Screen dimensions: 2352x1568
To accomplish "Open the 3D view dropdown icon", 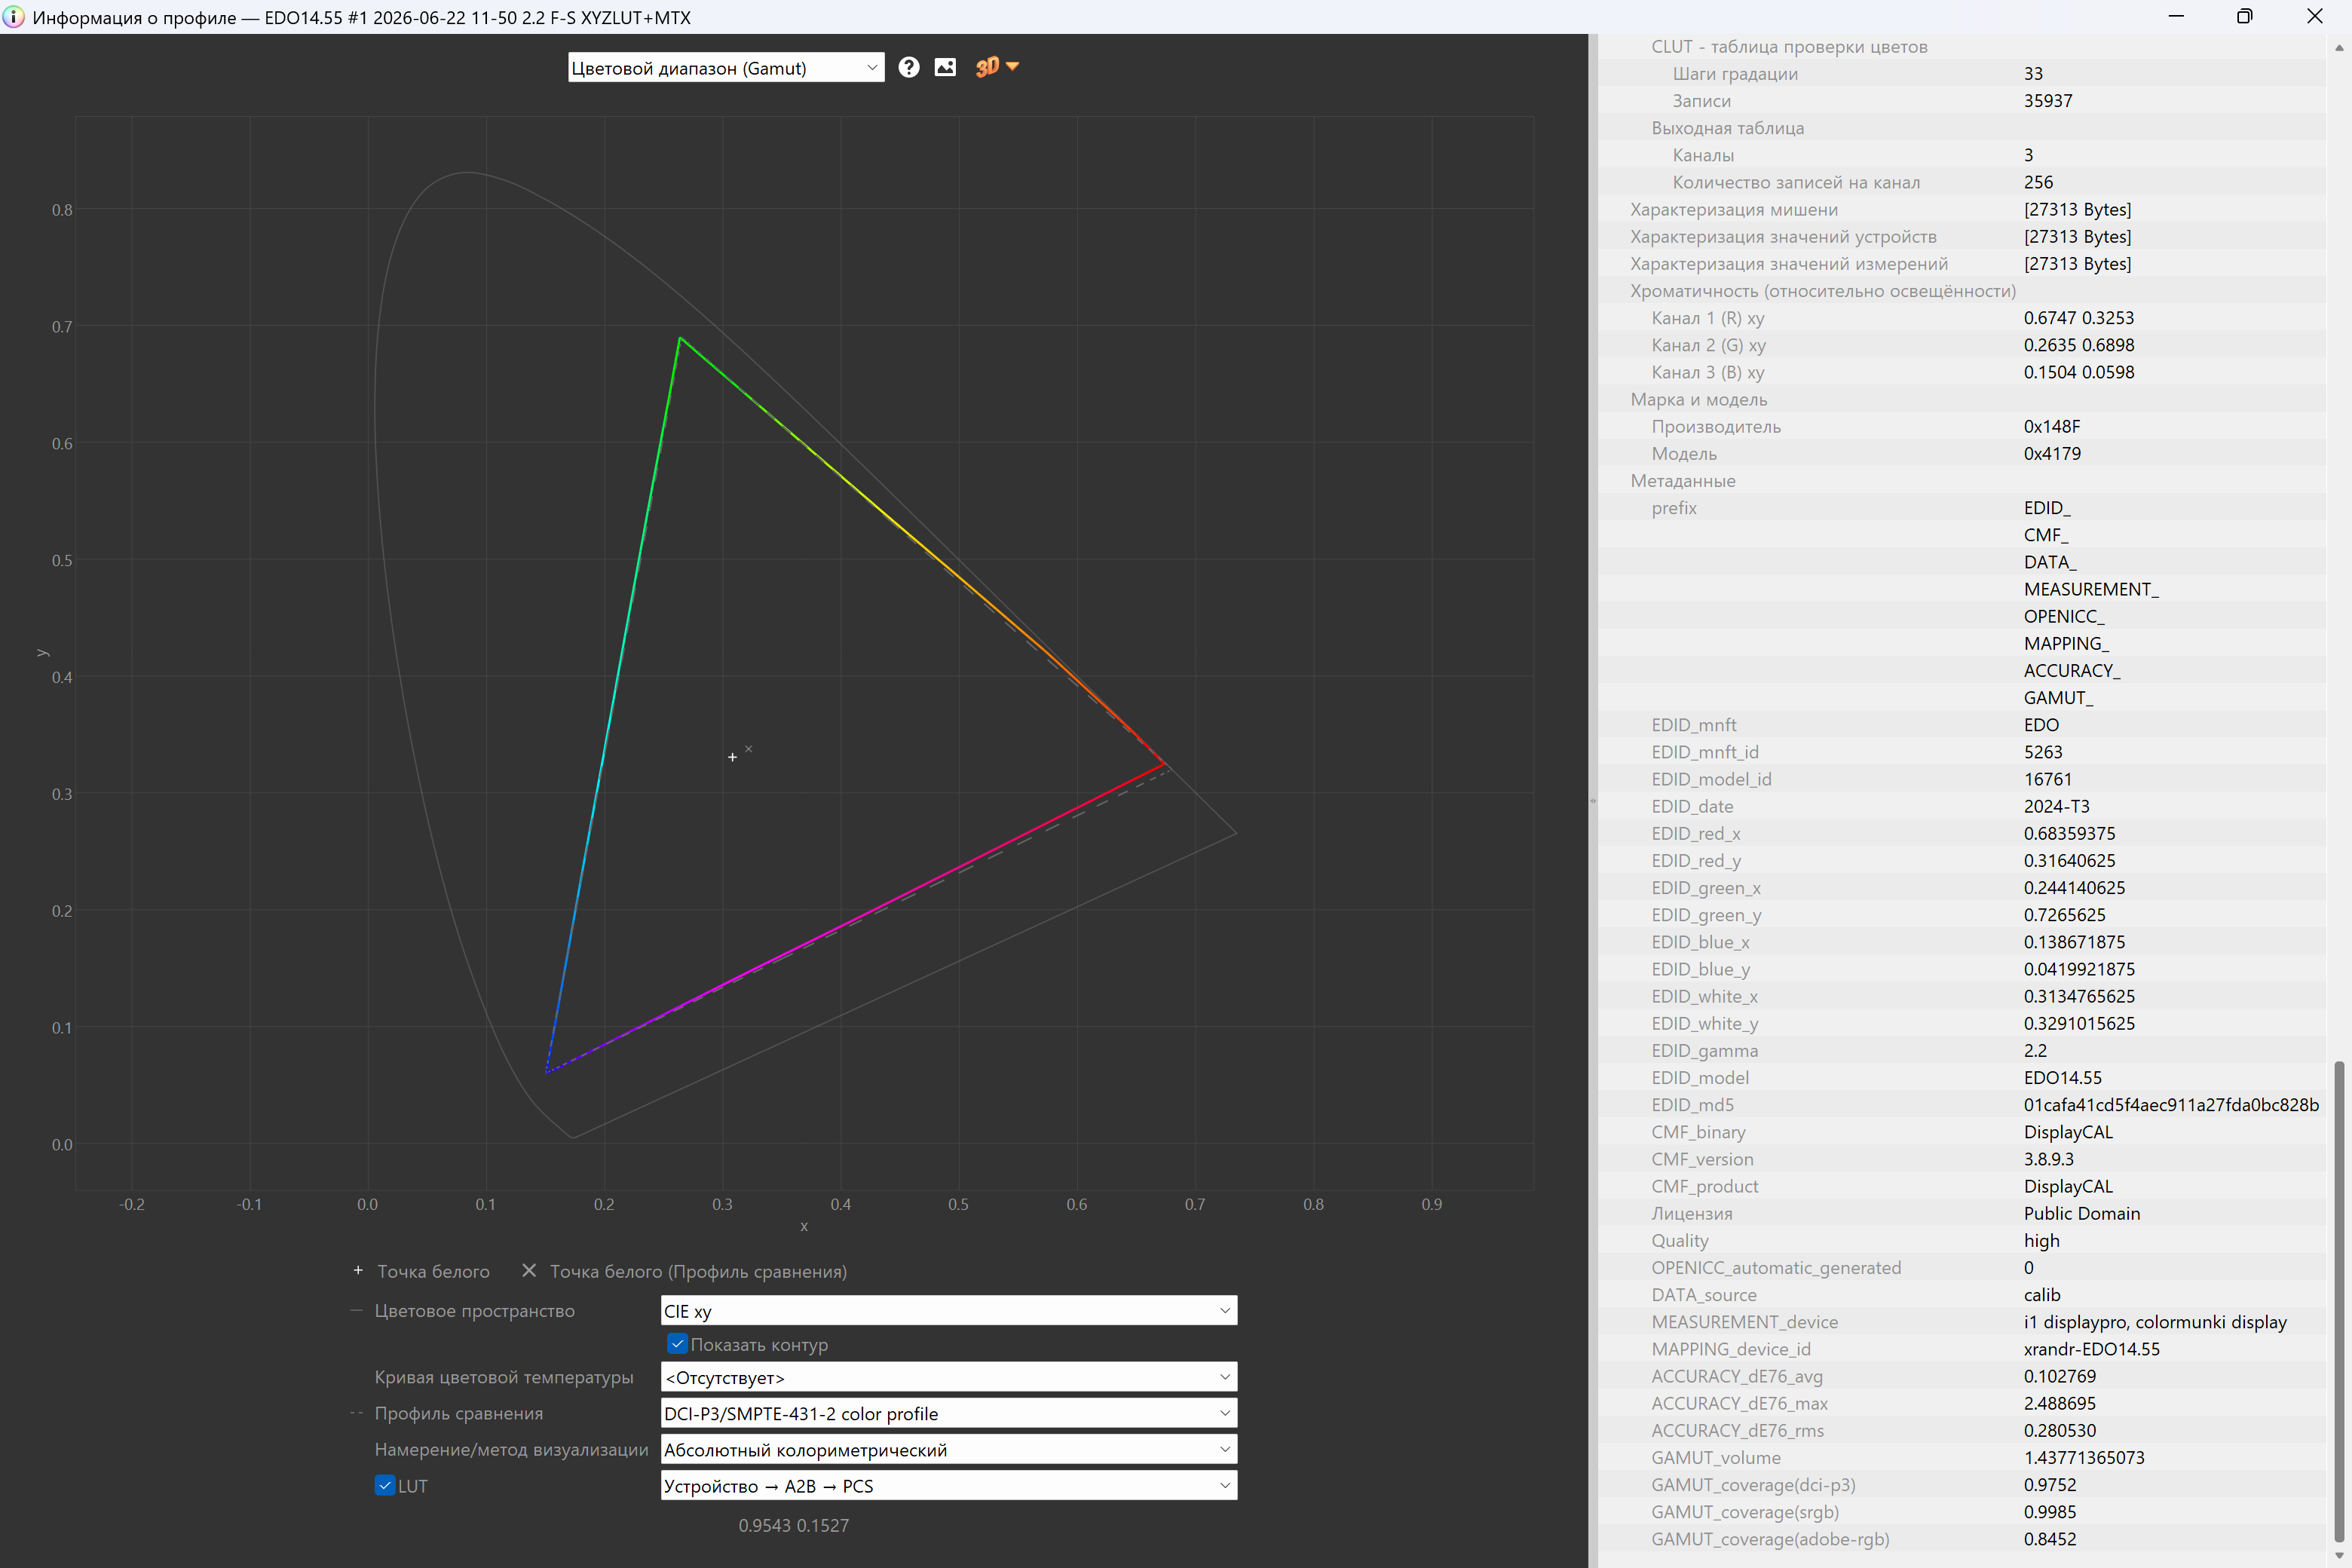I will (x=997, y=67).
